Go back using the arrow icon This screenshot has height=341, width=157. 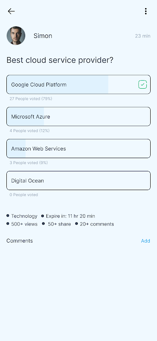[11, 12]
